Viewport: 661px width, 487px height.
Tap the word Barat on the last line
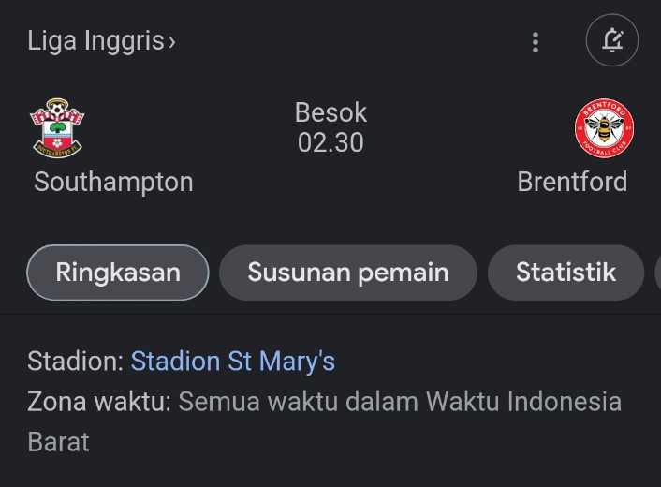58,442
